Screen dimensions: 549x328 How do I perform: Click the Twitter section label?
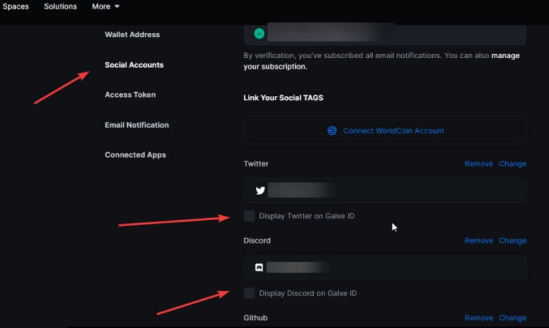256,164
